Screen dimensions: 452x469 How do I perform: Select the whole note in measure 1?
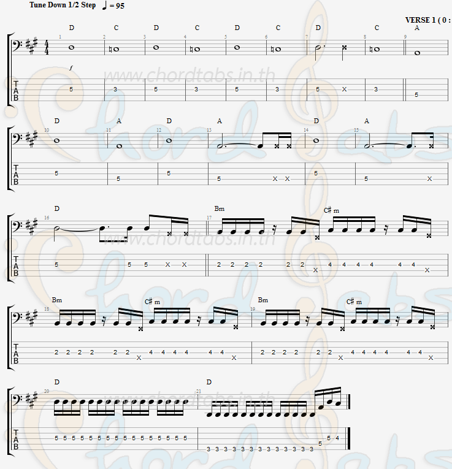(x=72, y=47)
